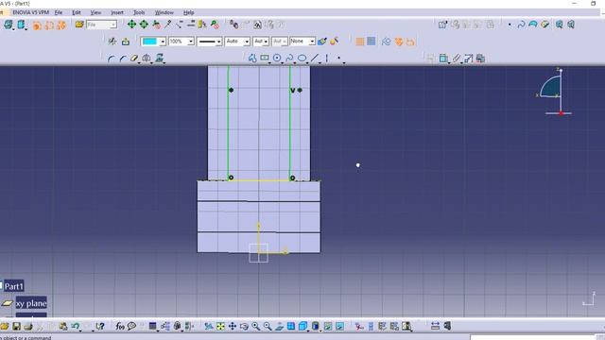
Task: Select the xy plane tree item
Action: tap(31, 303)
